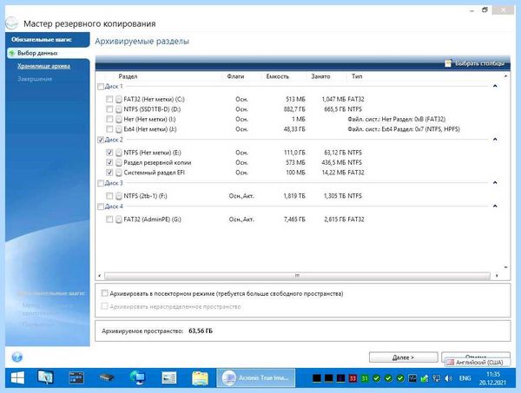Open the console window taskbar icon
521x393 pixels.
[x=76, y=377]
